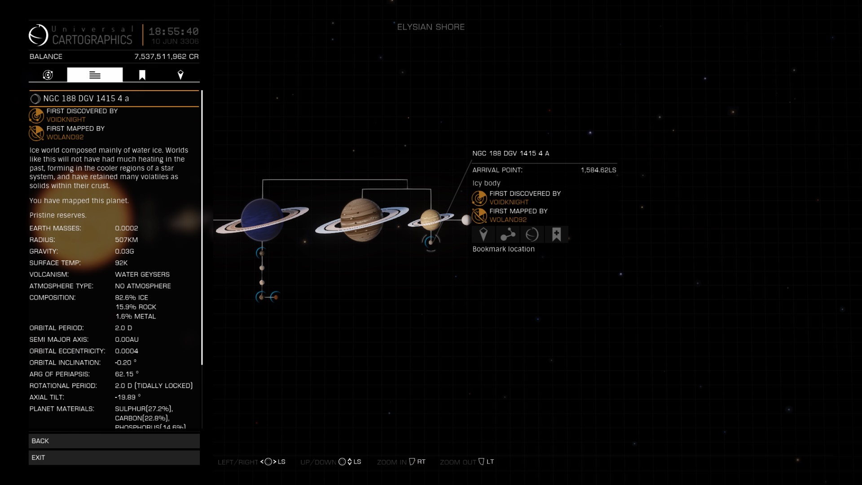Screen dimensions: 862x485
Task: Click the 2.0 D (TIDALLY LOCKED) value
Action: pyautogui.click(x=154, y=386)
